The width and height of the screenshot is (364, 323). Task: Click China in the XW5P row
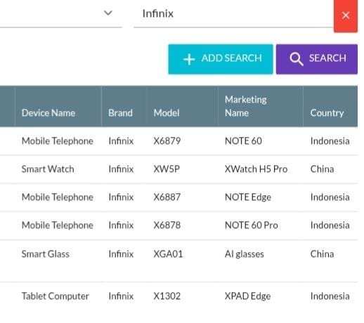click(x=322, y=169)
